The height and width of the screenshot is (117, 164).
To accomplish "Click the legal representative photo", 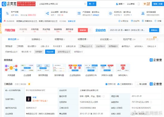I will pos(29,99).
